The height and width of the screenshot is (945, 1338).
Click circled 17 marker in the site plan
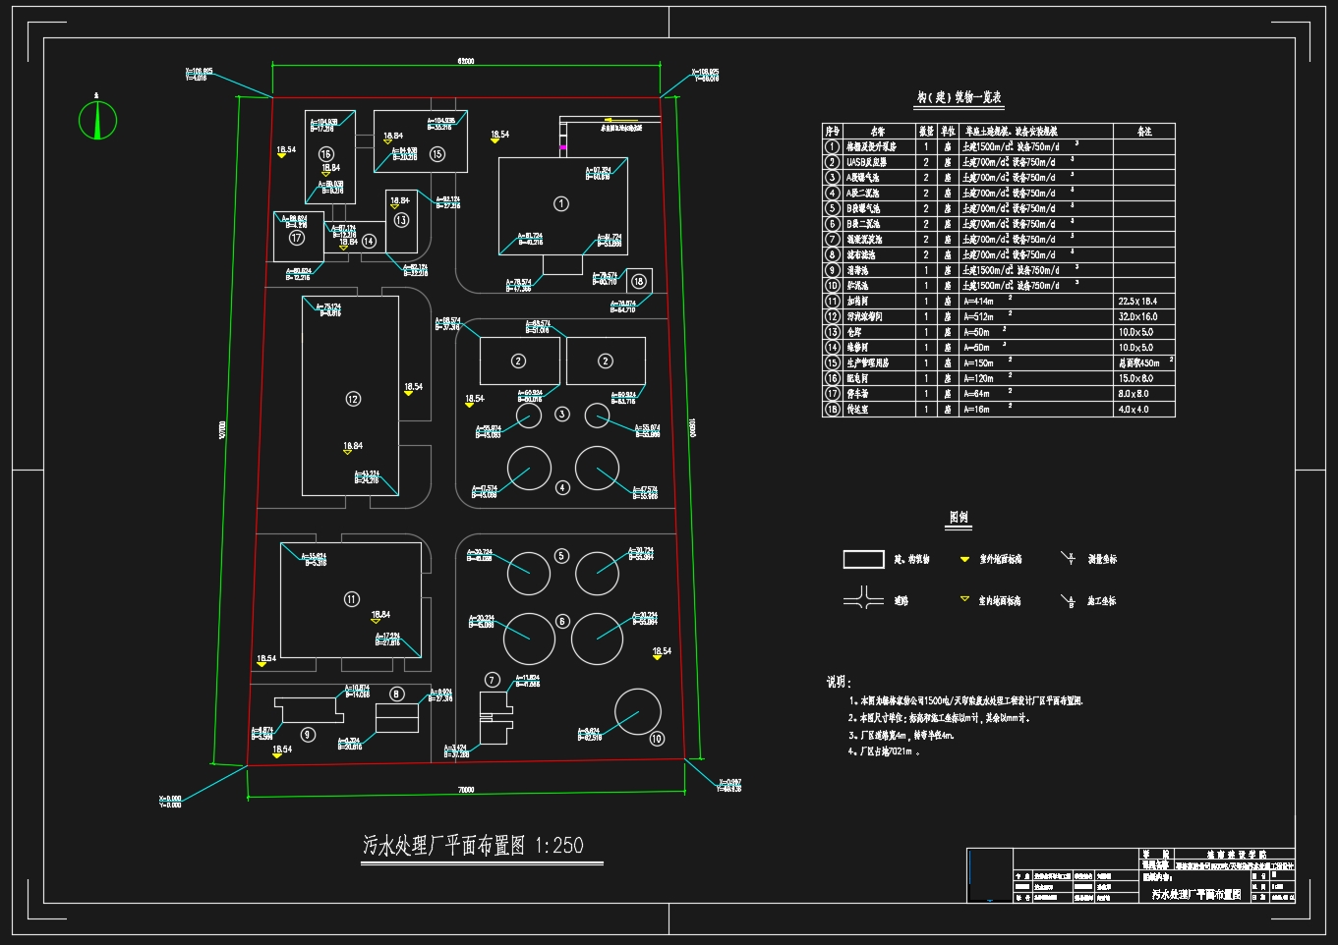point(296,237)
